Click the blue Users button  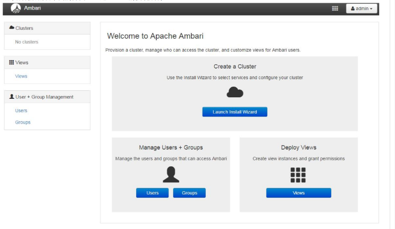[153, 193]
